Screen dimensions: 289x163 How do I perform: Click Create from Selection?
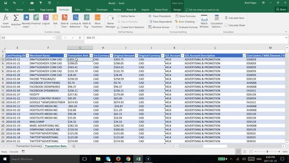pyautogui.click(x=131, y=27)
